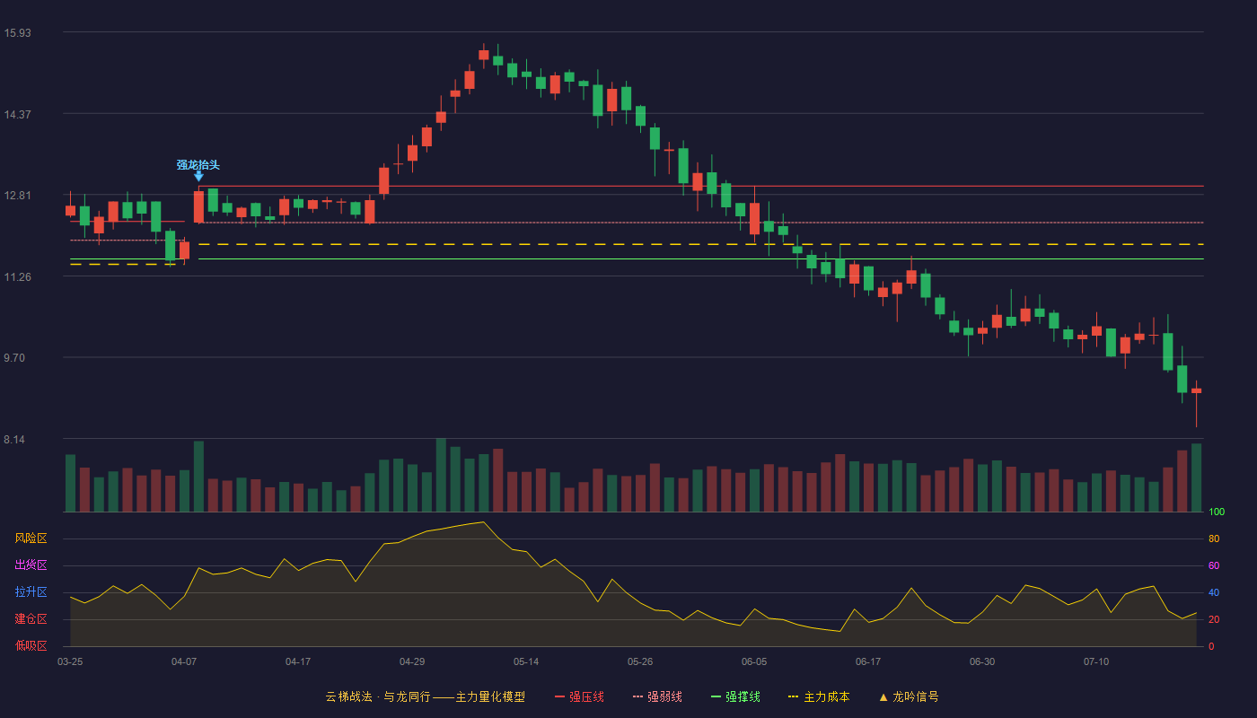1257x718 pixels.
Task: Toggle the 主力成本 legend entry
Action: pyautogui.click(x=818, y=696)
